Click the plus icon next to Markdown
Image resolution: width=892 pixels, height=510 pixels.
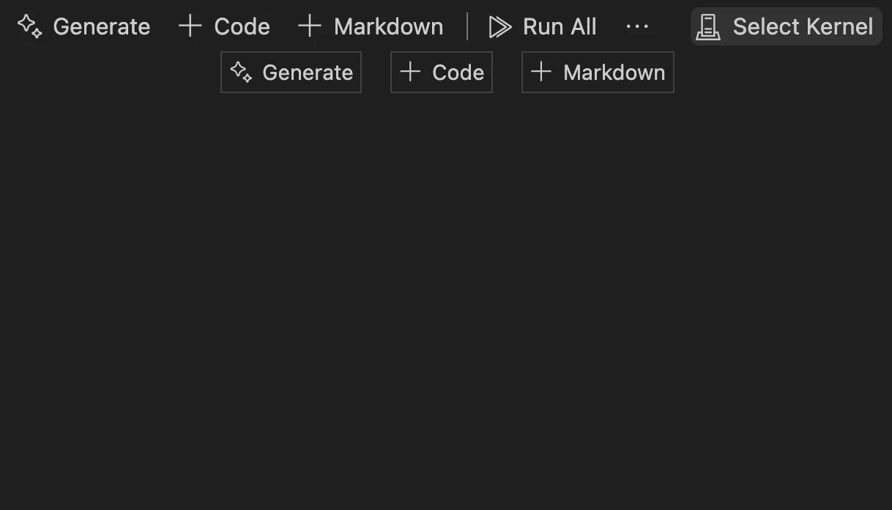(309, 26)
